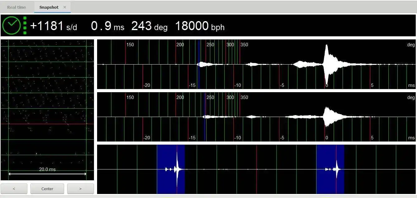Shift the paper strip left with < button
The image size is (417, 198).
point(14,189)
